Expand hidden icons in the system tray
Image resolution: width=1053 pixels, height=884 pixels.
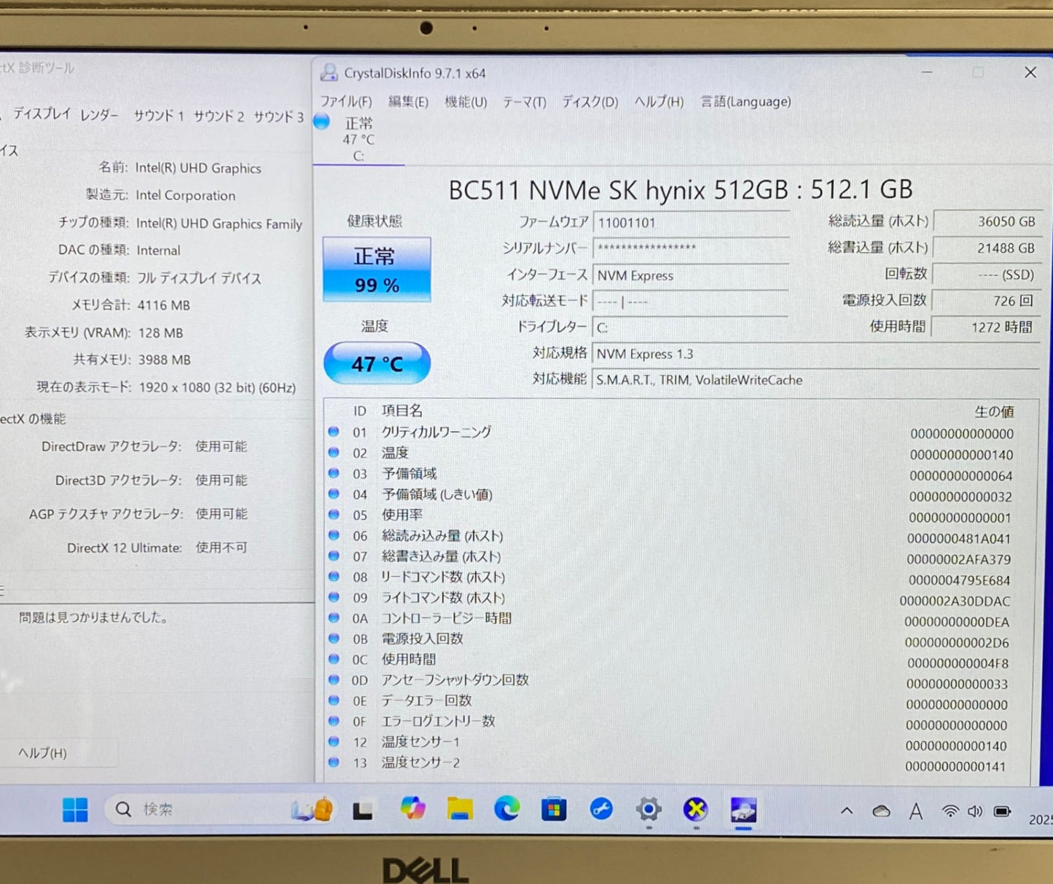click(x=846, y=810)
